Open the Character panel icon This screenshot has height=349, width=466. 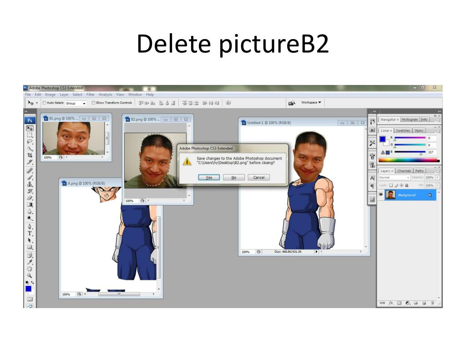pos(372,178)
